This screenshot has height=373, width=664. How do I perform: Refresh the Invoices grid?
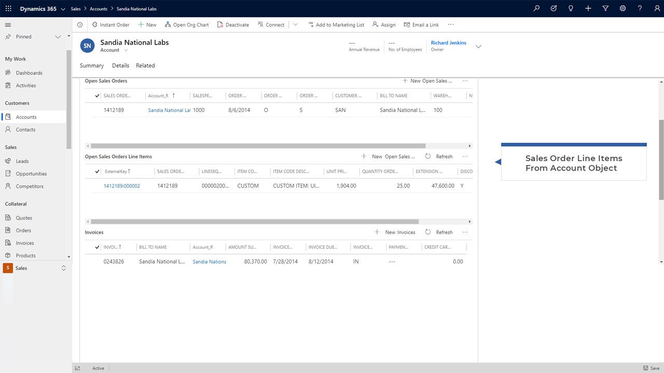(x=439, y=232)
